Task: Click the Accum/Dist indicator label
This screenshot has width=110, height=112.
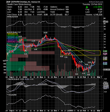Action: click(x=11, y=95)
